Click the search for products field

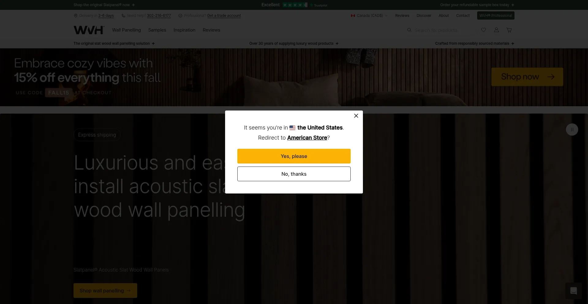point(441,30)
